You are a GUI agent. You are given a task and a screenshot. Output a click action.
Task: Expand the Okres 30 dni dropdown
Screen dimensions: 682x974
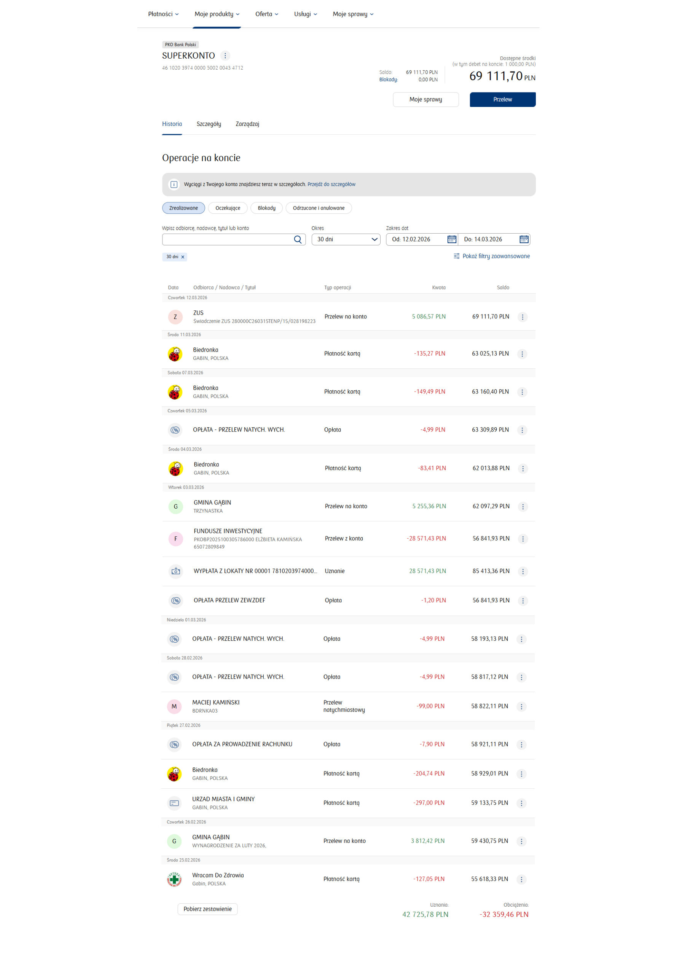(x=346, y=240)
